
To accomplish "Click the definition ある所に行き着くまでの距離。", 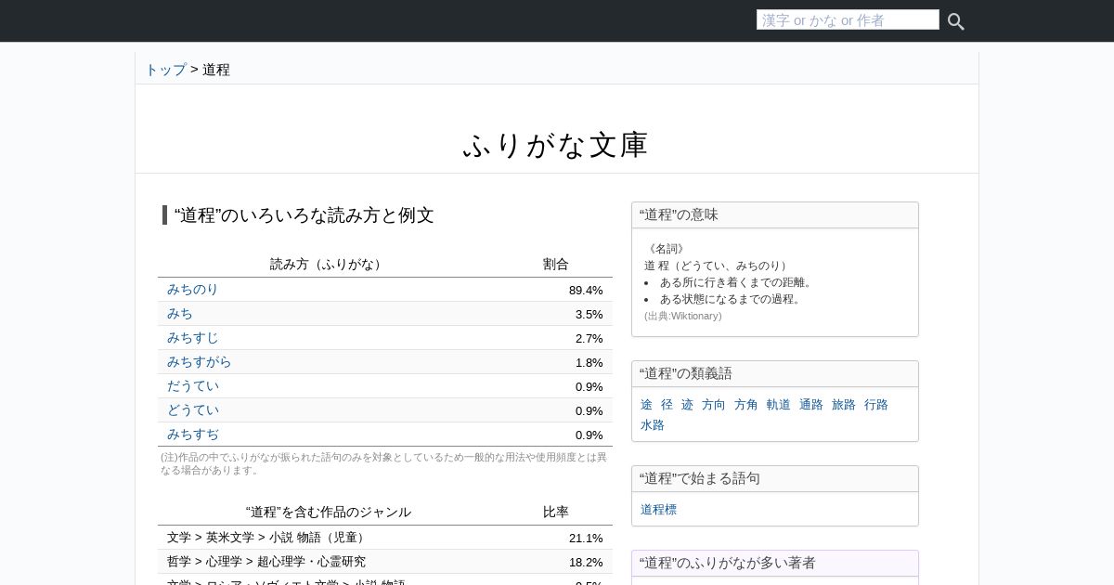I will 738,282.
